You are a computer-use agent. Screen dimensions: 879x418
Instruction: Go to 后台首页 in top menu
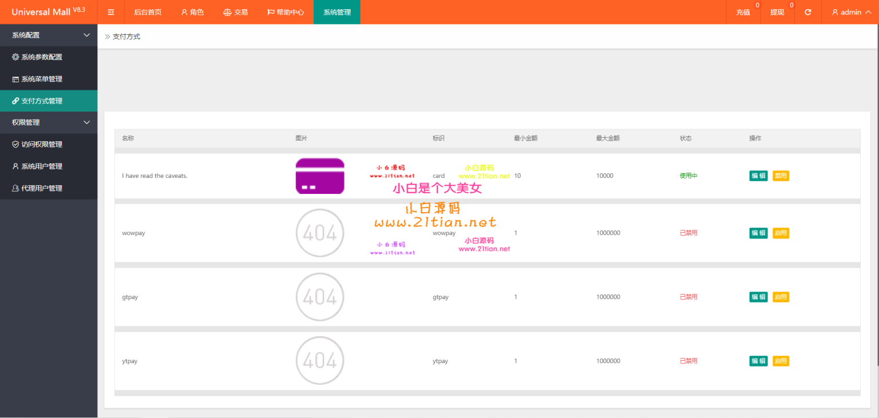click(x=148, y=11)
